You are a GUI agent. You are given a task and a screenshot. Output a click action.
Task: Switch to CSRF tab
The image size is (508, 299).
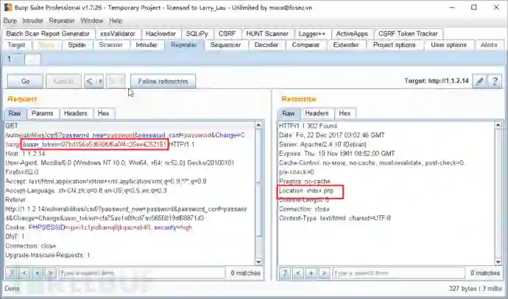(x=227, y=34)
